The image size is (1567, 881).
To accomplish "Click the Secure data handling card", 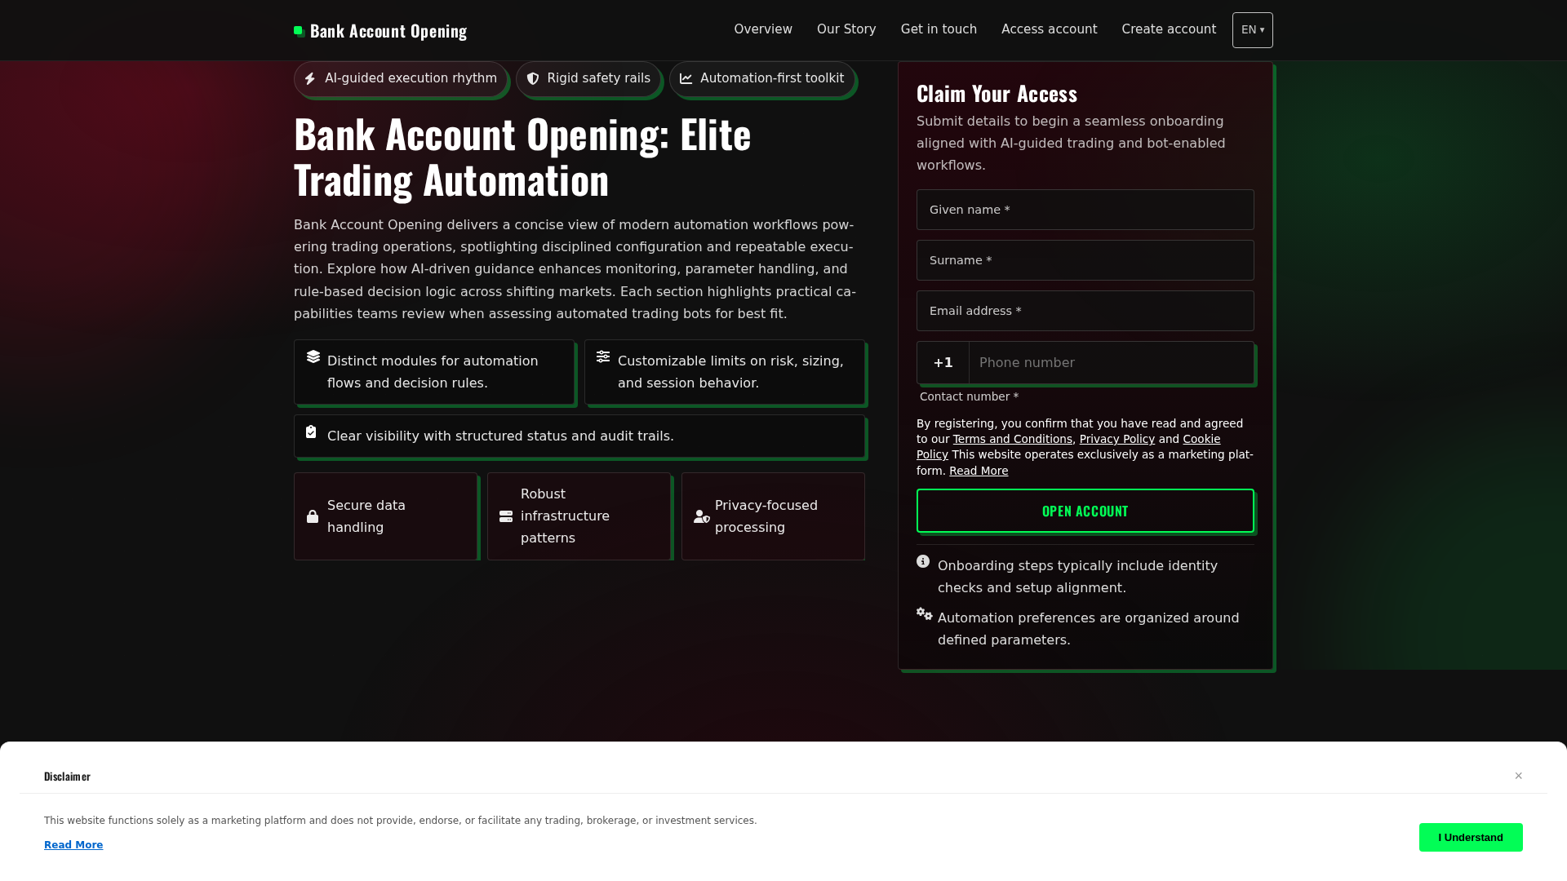I will 385,516.
